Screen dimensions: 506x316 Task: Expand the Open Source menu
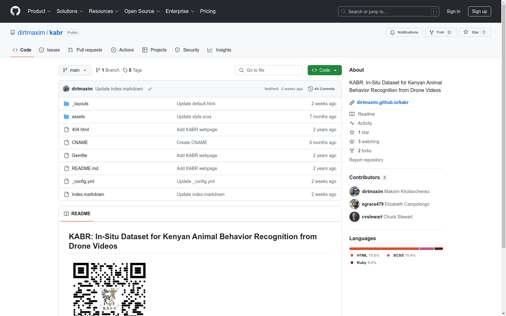point(142,11)
